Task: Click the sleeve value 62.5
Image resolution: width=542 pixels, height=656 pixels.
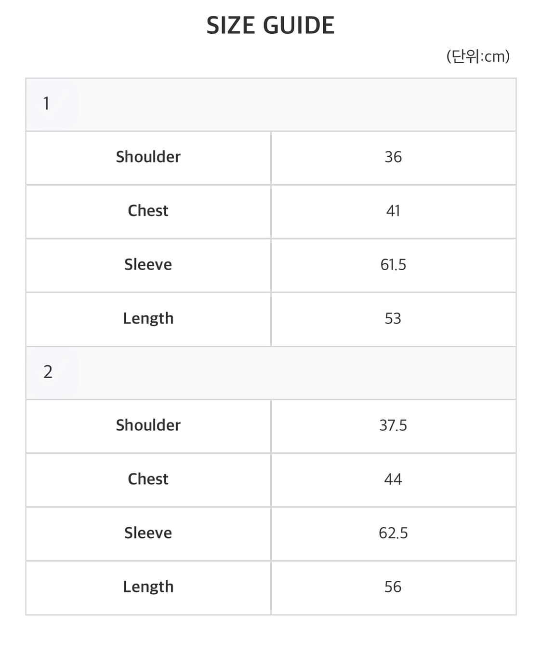Action: [x=393, y=533]
